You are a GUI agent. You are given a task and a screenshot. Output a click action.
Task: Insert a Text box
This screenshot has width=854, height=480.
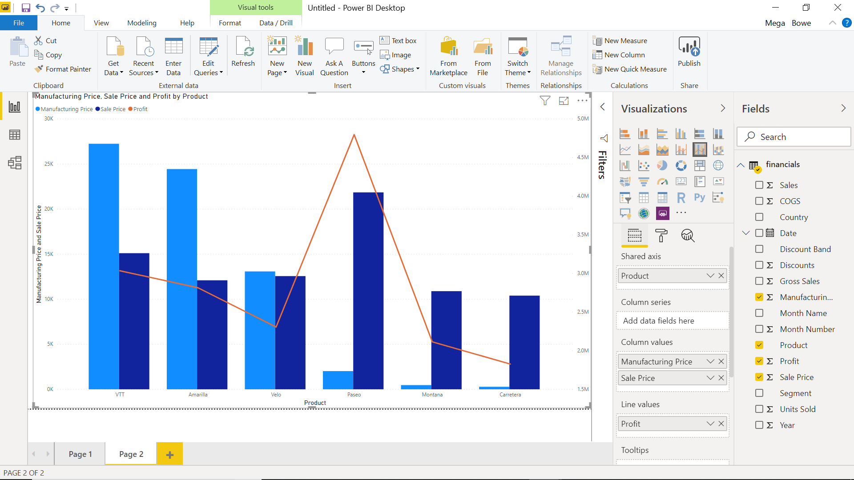click(x=398, y=40)
